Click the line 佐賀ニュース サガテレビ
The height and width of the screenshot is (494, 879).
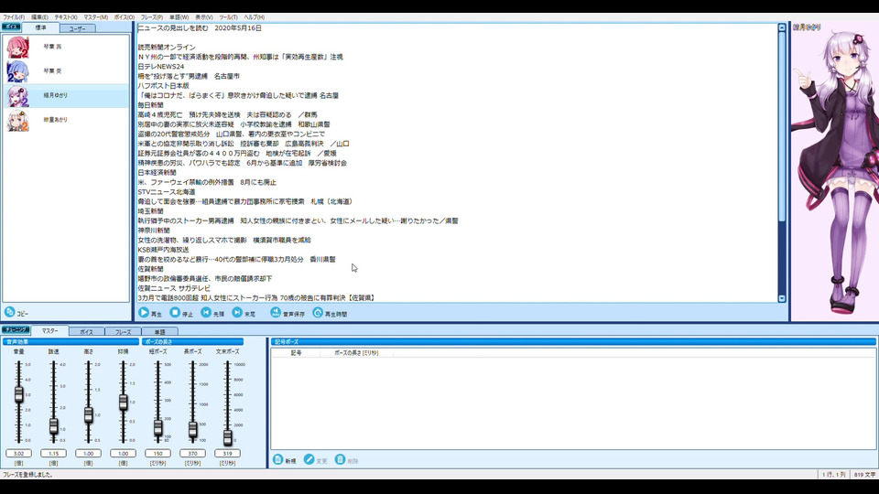pos(174,288)
